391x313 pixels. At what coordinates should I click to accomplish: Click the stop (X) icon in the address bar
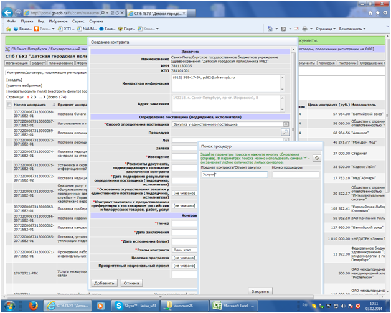click(x=122, y=12)
